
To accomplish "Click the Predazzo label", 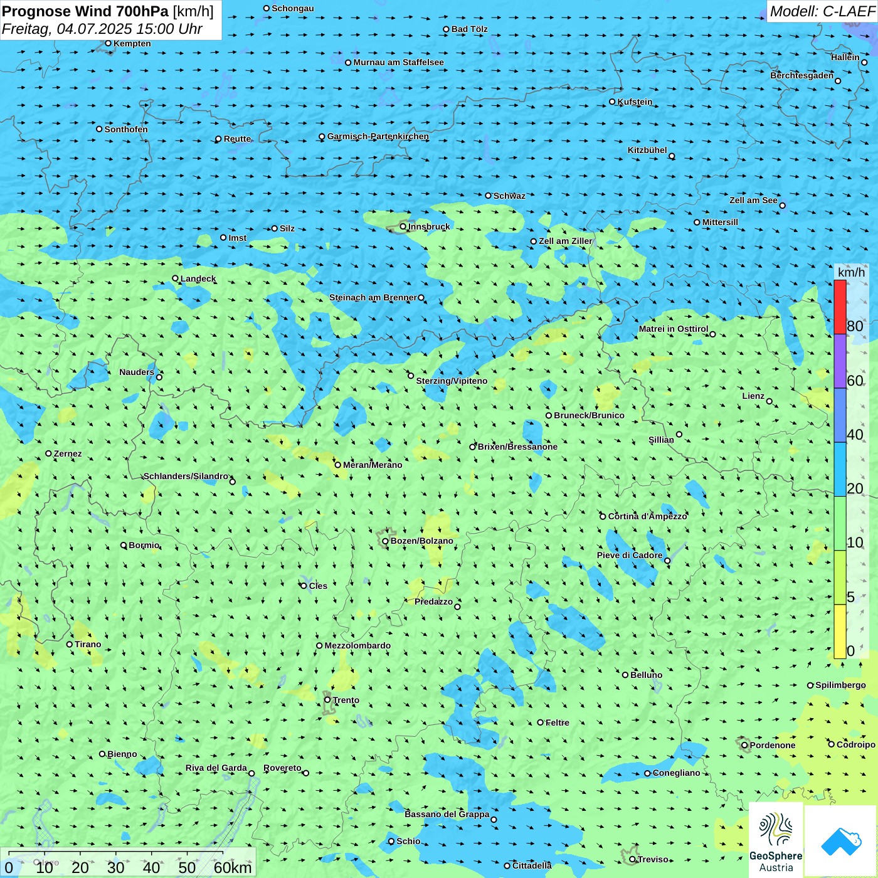I will pos(434,601).
